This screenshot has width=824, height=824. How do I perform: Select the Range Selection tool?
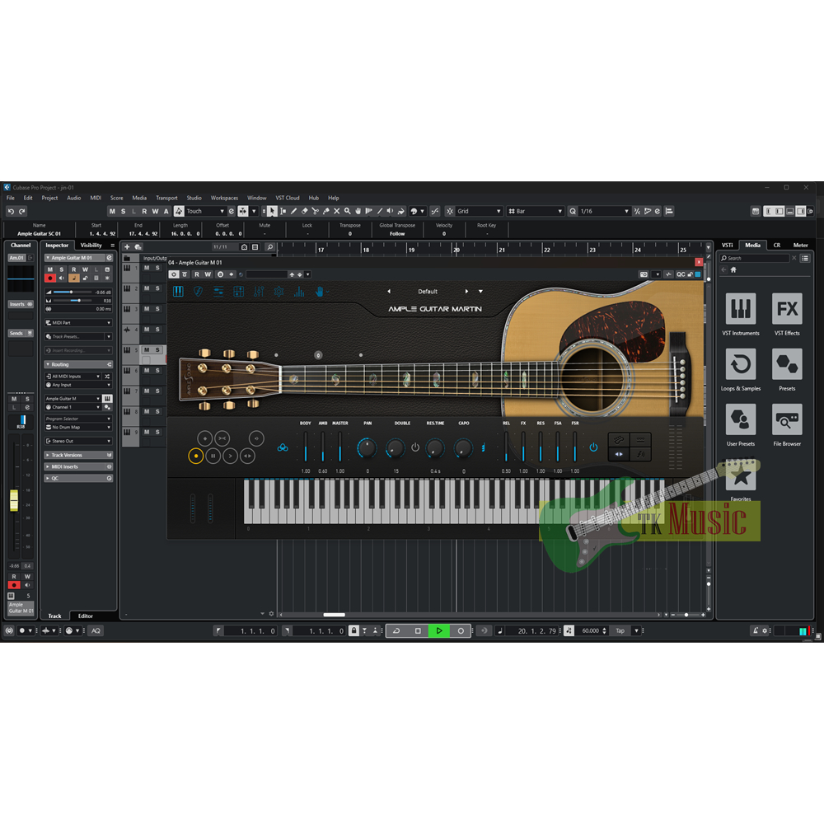point(283,211)
